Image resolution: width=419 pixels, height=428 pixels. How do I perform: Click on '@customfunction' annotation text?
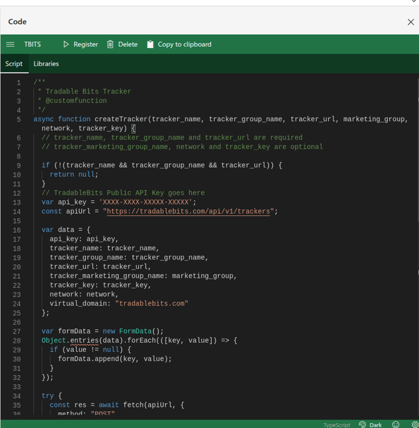tap(76, 100)
